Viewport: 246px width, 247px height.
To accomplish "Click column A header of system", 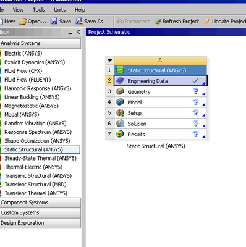I will pyautogui.click(x=161, y=61).
